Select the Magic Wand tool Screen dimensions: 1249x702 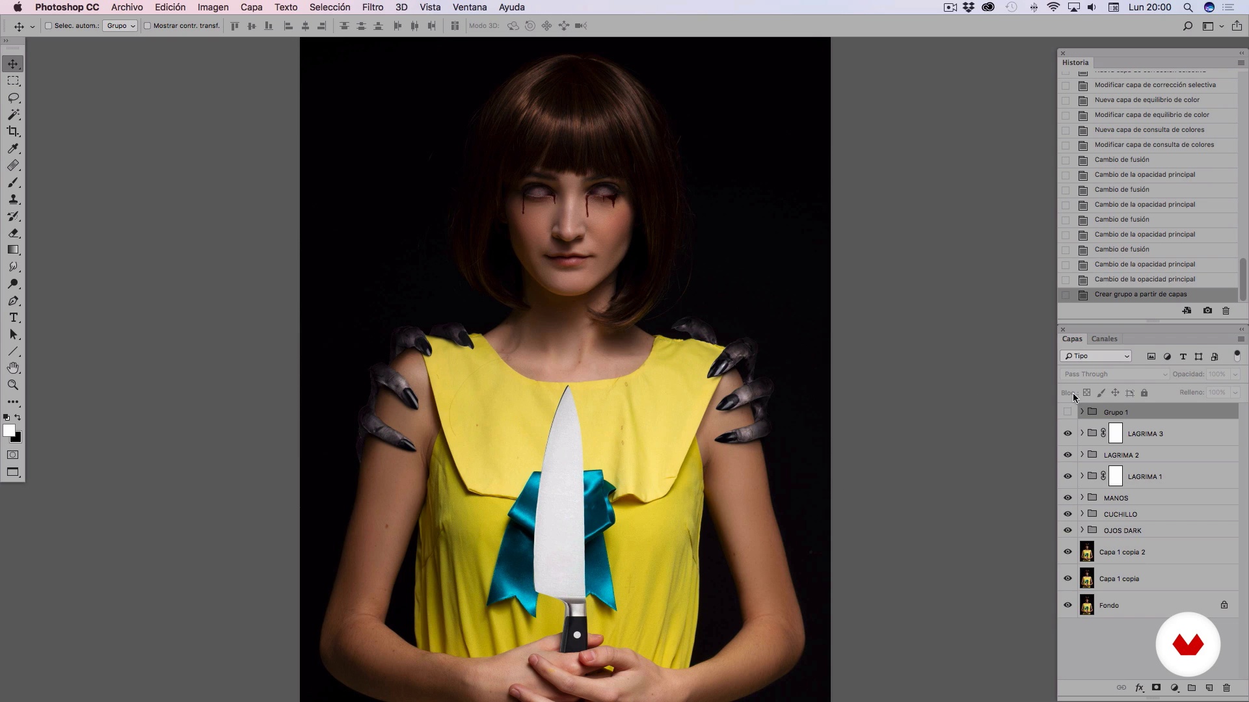(x=13, y=114)
